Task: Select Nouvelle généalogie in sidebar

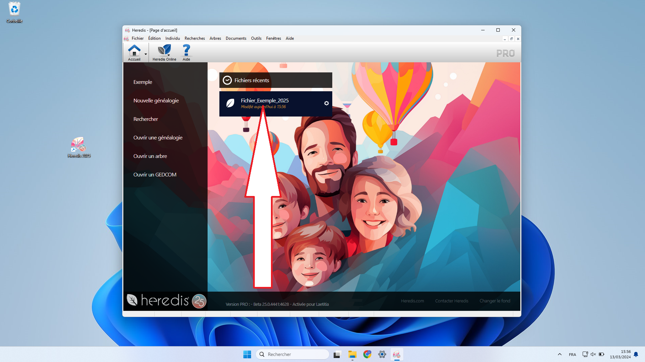Action: 156,101
